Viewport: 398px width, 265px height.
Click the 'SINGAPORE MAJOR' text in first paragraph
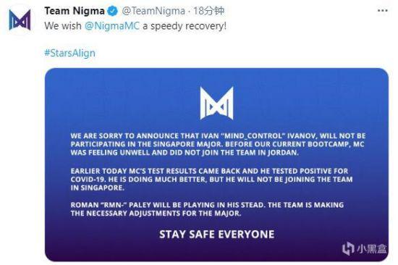coord(187,144)
